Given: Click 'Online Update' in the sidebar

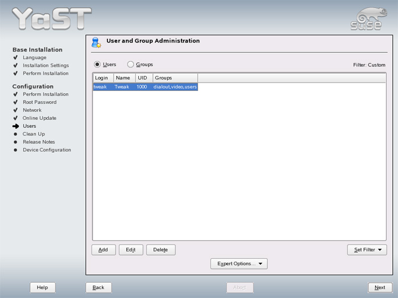Looking at the screenshot, I should click(40, 118).
